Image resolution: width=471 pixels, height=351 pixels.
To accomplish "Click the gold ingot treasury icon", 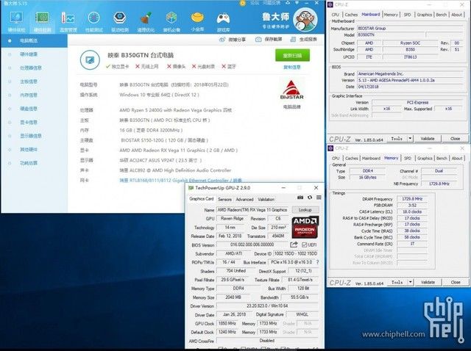I will 197,21.
